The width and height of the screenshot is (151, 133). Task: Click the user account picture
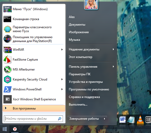(x=91, y=4)
